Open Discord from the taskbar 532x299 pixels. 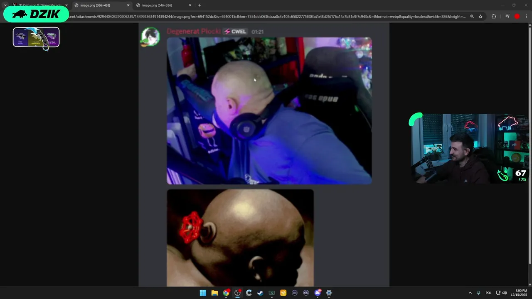click(318, 293)
